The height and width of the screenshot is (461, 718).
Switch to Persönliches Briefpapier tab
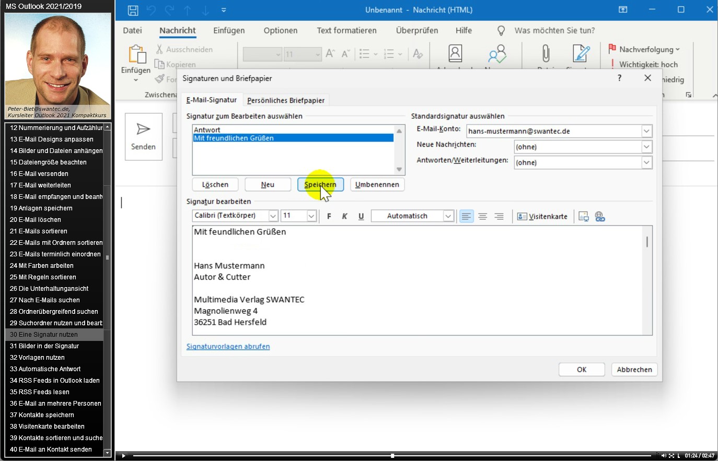coord(286,100)
